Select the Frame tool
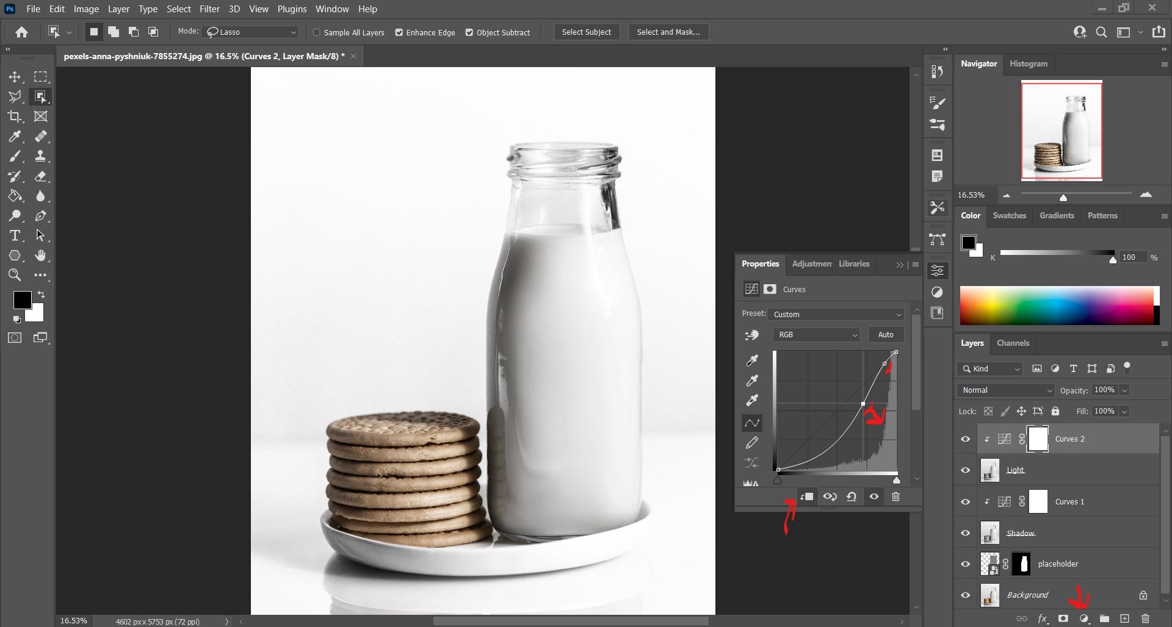 click(x=40, y=116)
